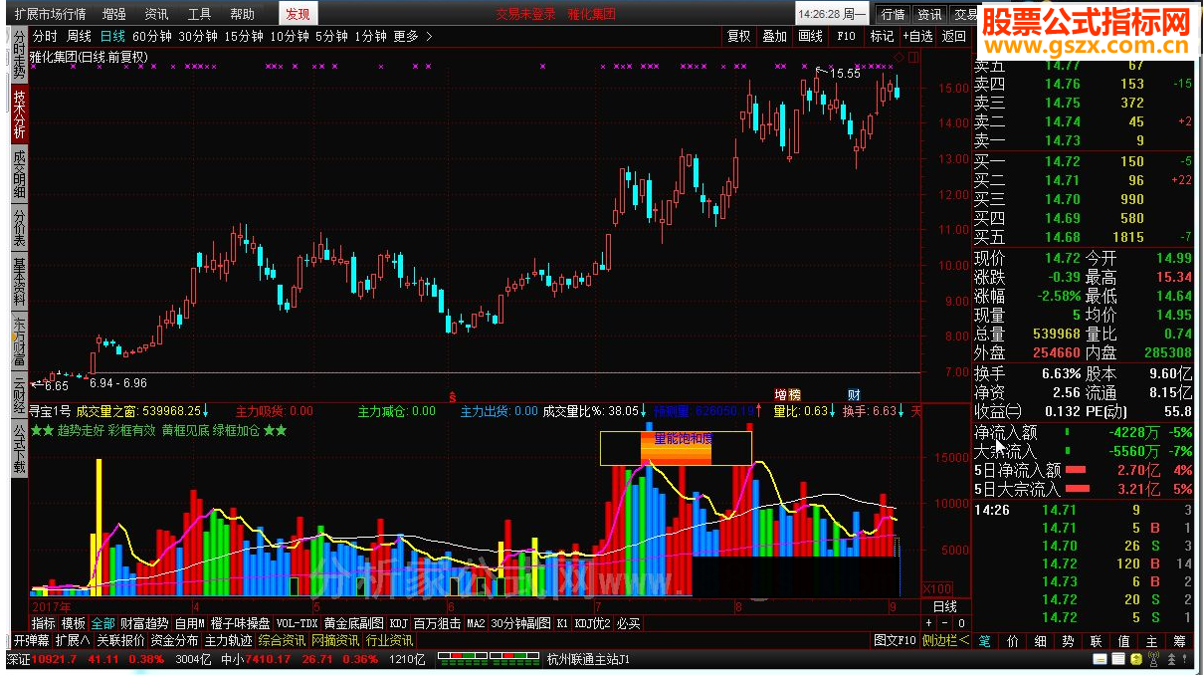Select the 日线 period
This screenshot has height=675, width=1203.
(x=112, y=37)
